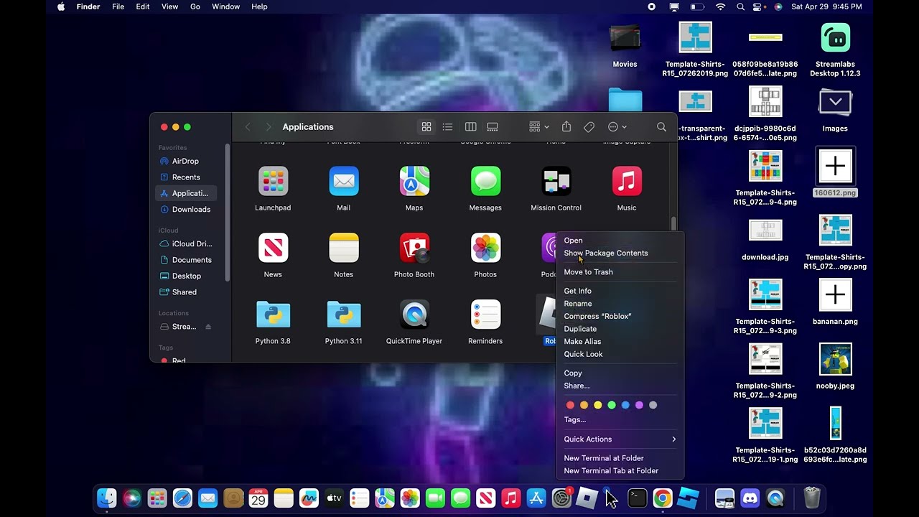Switch Finder to list view
The width and height of the screenshot is (919, 517).
pos(447,127)
